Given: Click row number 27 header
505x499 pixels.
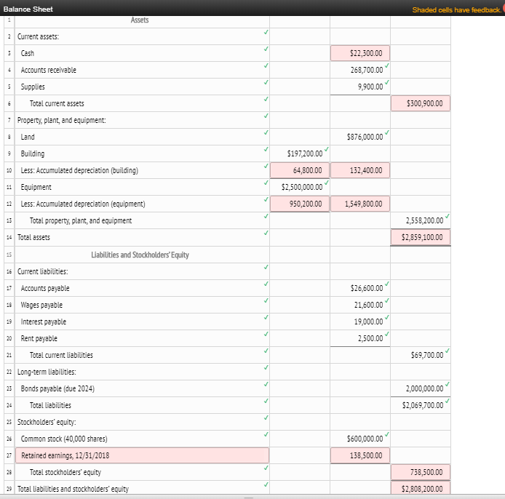Looking at the screenshot, I should tap(9, 455).
